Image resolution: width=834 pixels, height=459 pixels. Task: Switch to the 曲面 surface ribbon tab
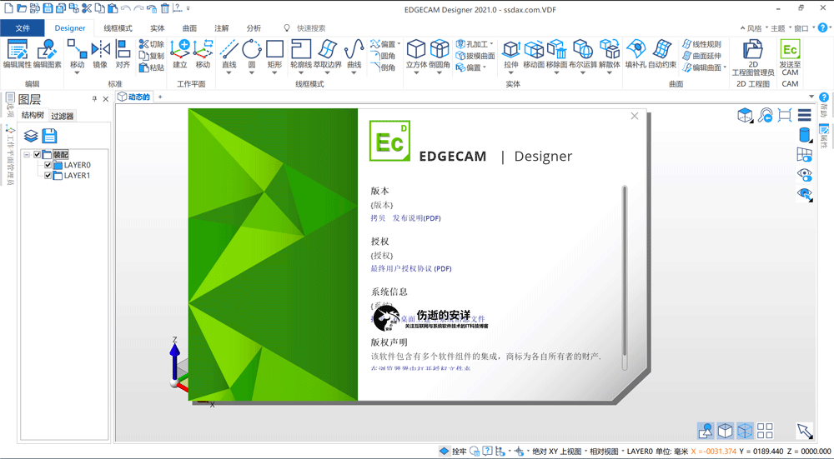pos(189,28)
